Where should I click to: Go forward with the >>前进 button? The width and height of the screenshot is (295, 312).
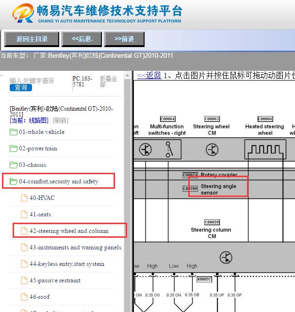[124, 39]
